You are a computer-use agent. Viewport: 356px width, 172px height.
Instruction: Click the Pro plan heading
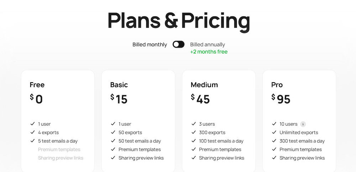(277, 85)
